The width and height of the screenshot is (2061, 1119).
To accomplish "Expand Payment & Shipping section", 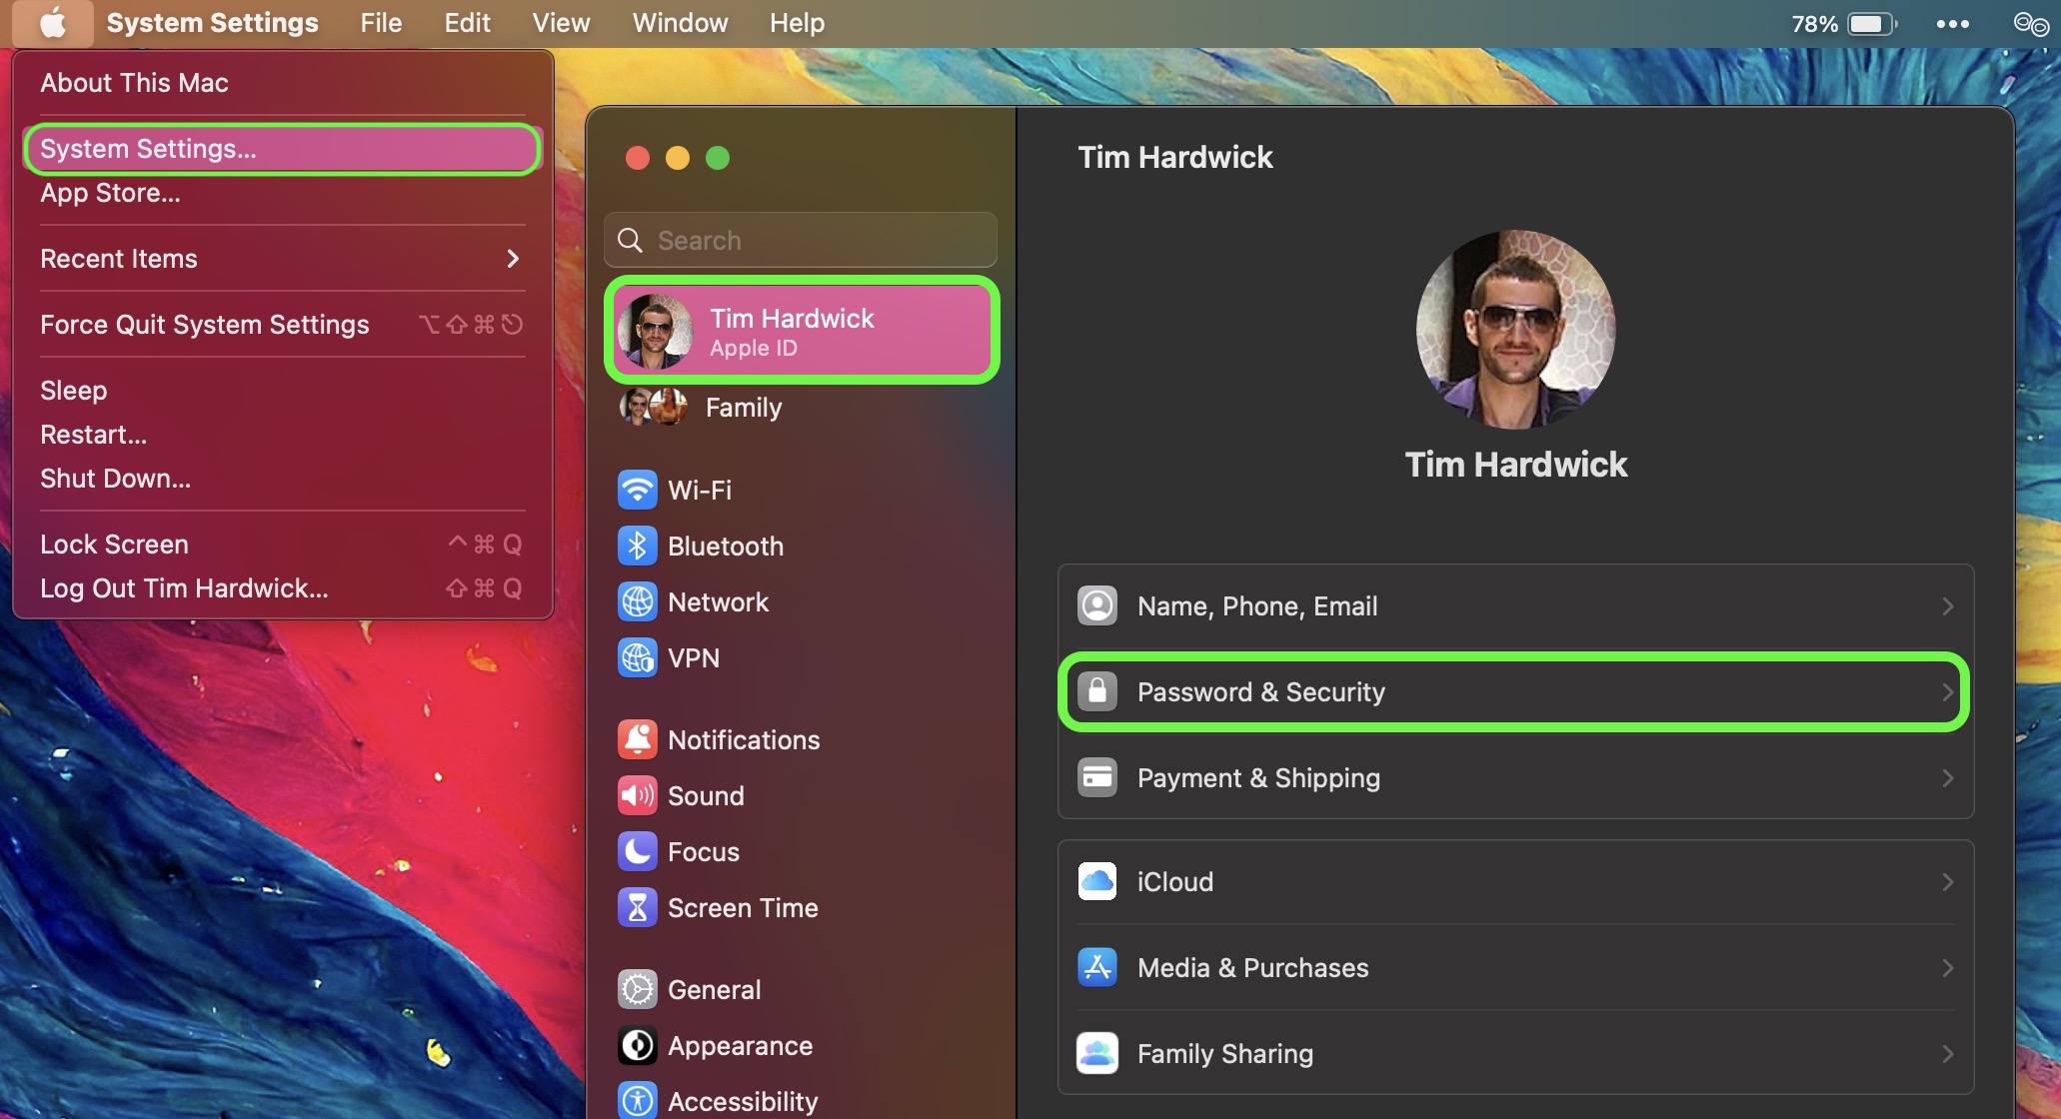I will (1513, 778).
